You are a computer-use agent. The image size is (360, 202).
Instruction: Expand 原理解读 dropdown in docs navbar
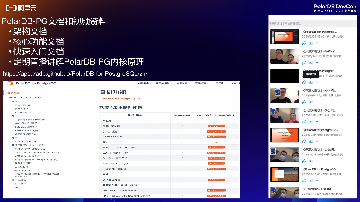[201, 83]
